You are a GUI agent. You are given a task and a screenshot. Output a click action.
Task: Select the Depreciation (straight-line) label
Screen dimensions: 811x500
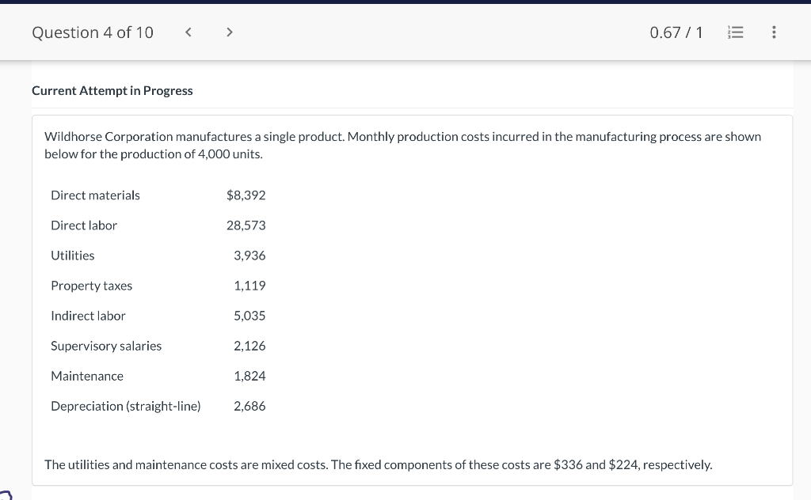click(126, 406)
